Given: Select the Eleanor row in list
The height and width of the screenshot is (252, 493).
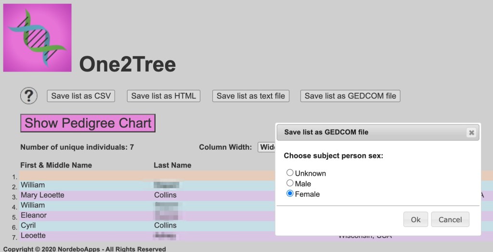Looking at the screenshot, I should coord(34,216).
